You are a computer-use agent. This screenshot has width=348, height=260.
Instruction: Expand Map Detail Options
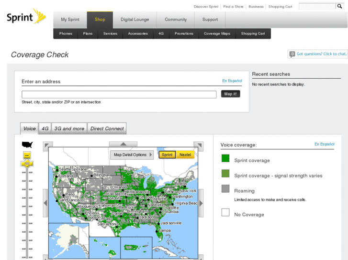[x=132, y=155]
